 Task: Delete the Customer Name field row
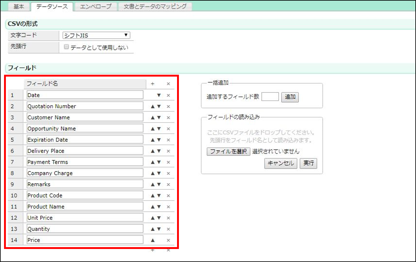click(x=168, y=118)
